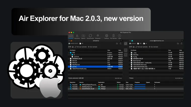This screenshot has width=191, height=107.
Task: Select the right contact@airlivedrive.com tab
Action: 157,41
